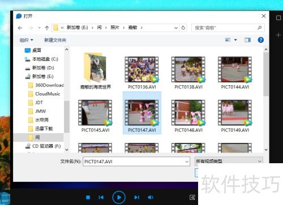
Task: Select the 嘉敏的海底世界 folder thumbnail
Action: [x=96, y=71]
